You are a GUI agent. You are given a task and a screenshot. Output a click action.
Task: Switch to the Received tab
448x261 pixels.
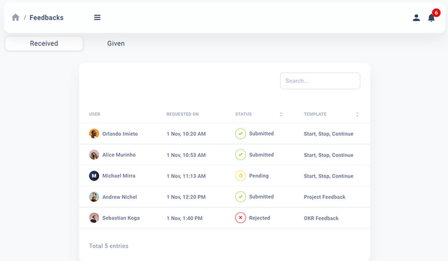coord(44,43)
